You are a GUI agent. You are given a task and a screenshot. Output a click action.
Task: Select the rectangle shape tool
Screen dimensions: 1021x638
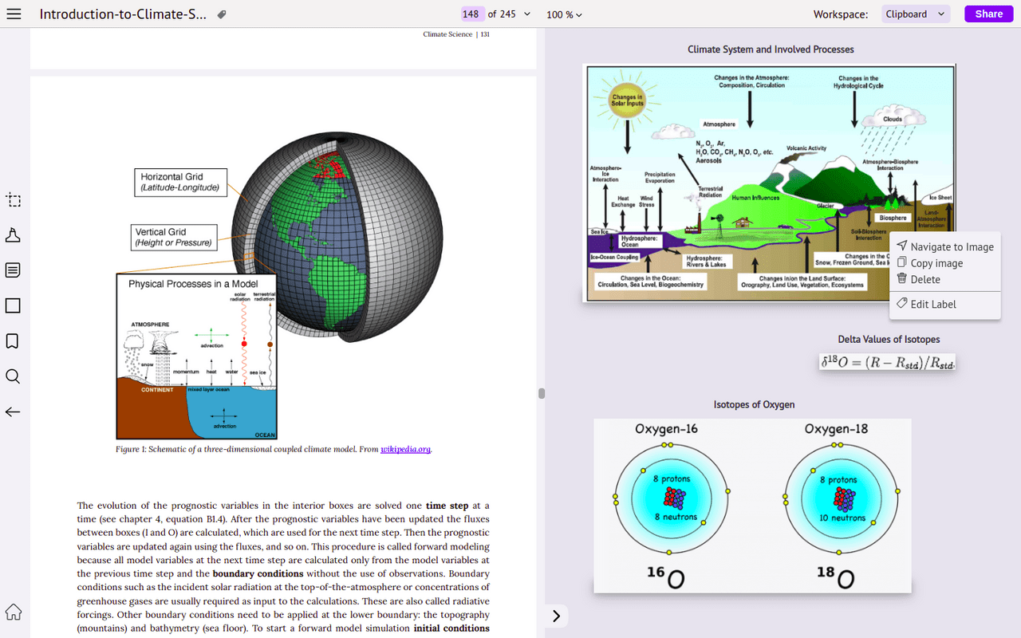click(x=13, y=305)
